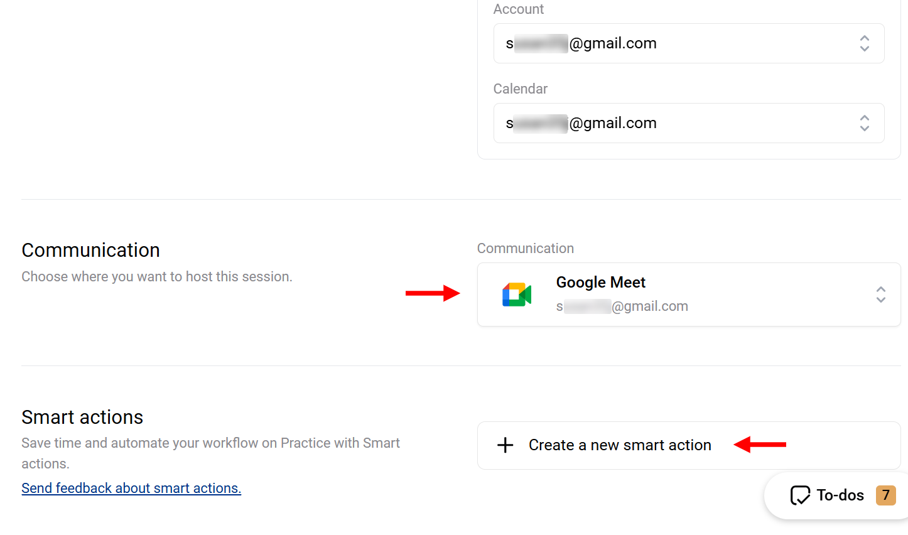
Task: Click the Communication section heading
Action: pyautogui.click(x=90, y=250)
